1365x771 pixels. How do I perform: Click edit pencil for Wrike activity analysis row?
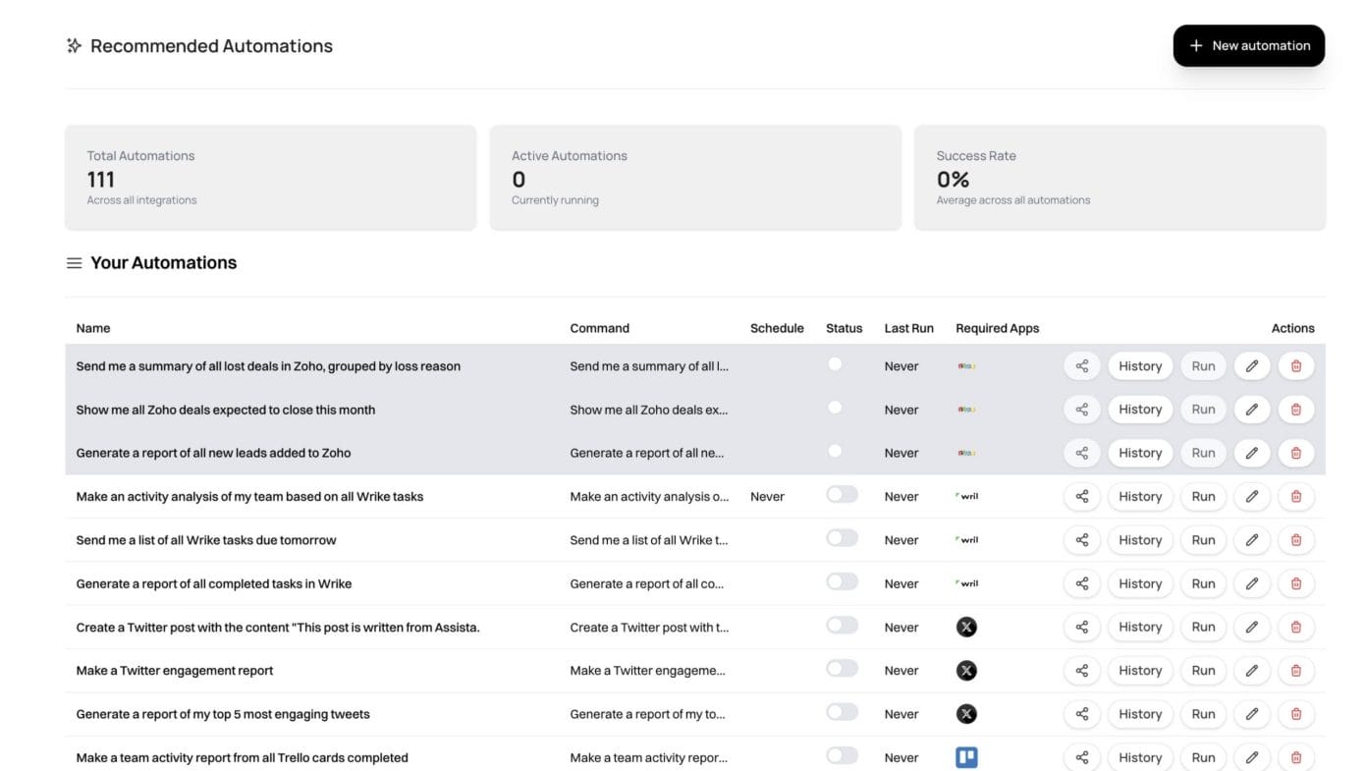coord(1251,497)
